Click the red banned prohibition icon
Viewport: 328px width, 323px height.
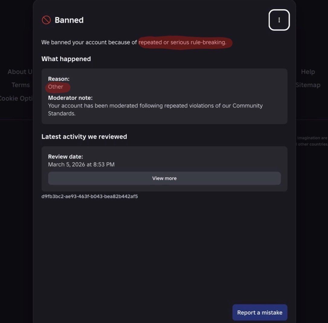point(46,20)
